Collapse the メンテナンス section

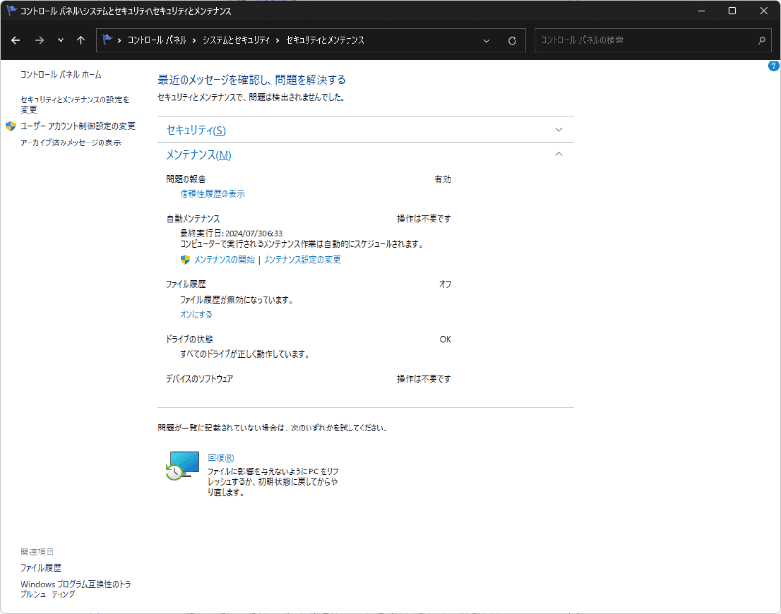click(x=559, y=154)
